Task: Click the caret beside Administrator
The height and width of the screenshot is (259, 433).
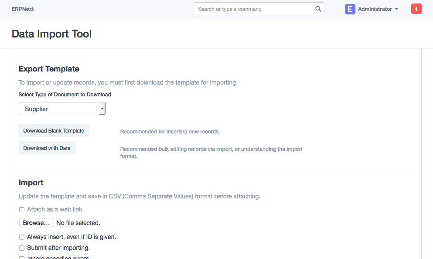Action: click(396, 9)
